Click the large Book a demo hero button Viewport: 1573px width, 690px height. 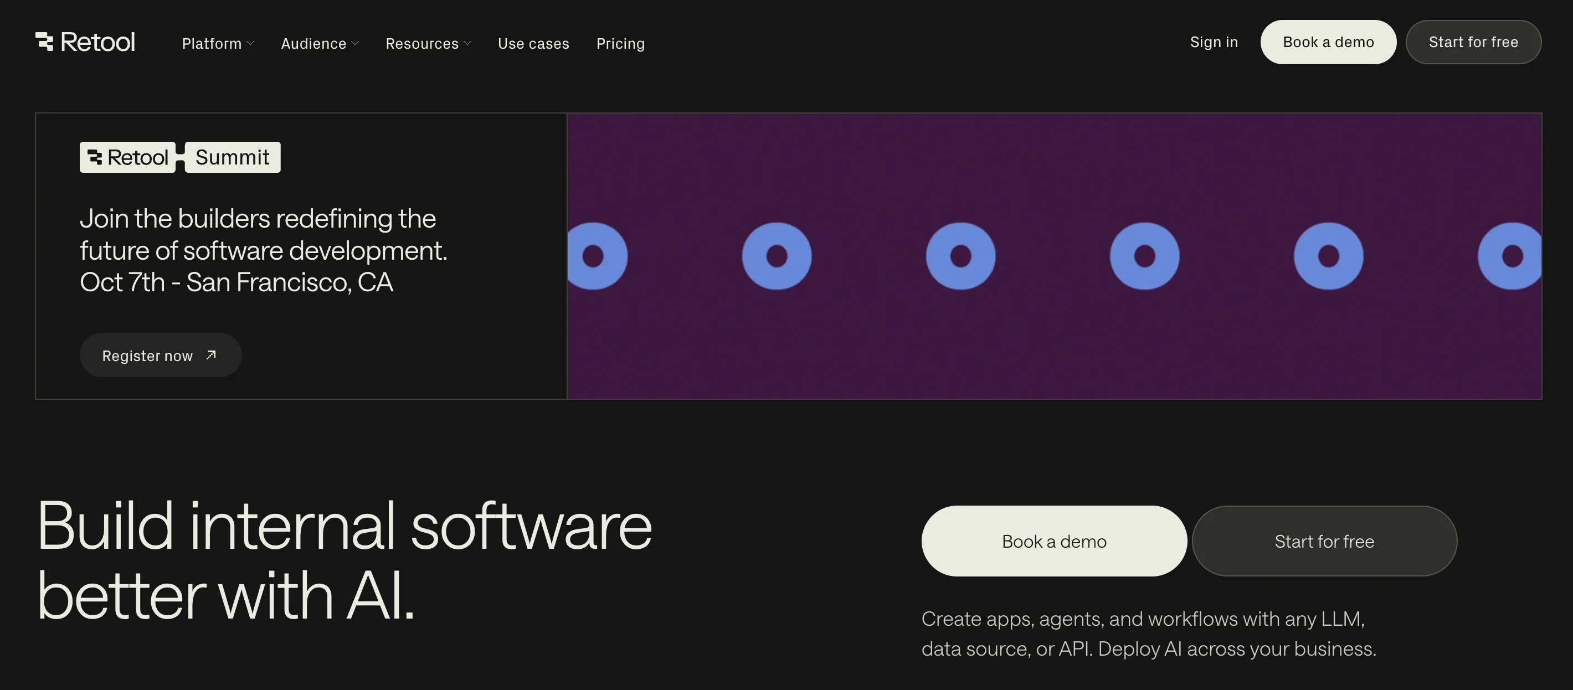(x=1054, y=541)
